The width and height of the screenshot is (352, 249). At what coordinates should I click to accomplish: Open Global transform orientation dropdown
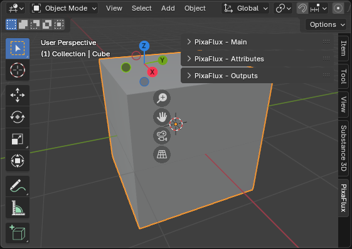click(245, 9)
